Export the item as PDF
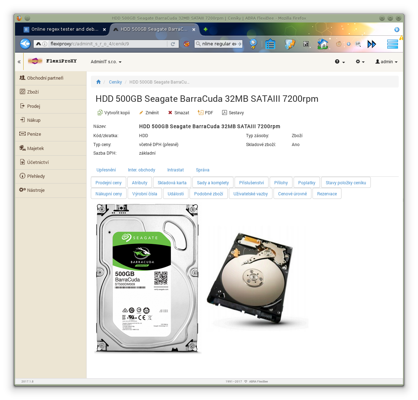 [205, 112]
